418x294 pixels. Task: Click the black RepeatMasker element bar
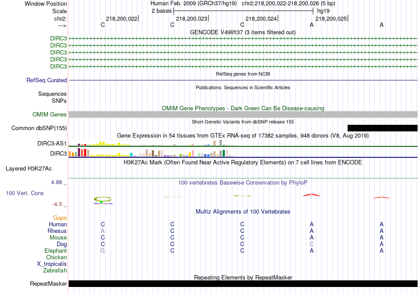tap(243, 283)
